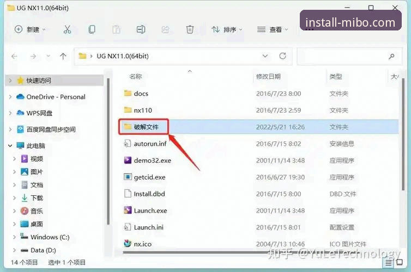Viewport: 411px width, 272px height.
Task: Sort by 类型 column header
Action: point(336,77)
